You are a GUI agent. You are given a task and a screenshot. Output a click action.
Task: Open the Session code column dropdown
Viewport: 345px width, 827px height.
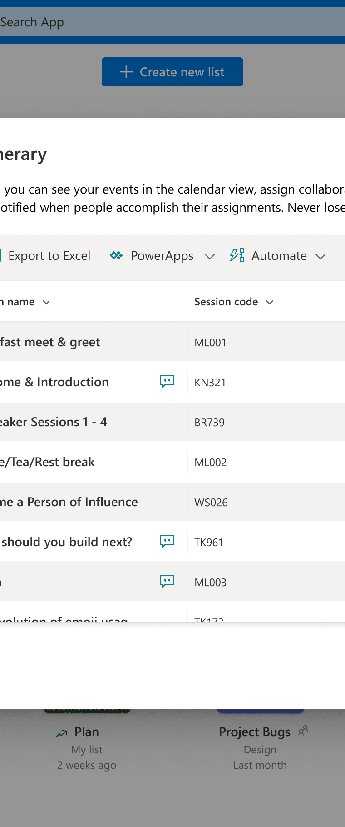[270, 302]
